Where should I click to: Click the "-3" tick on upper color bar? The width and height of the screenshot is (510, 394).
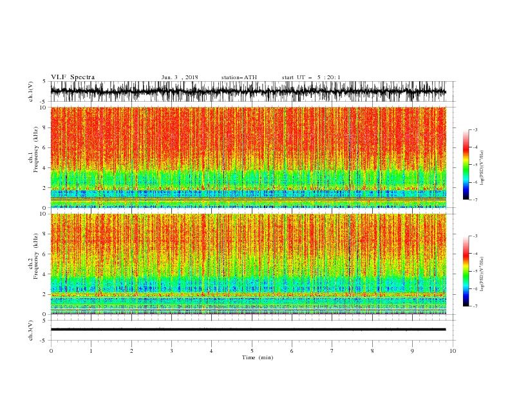tap(475, 129)
